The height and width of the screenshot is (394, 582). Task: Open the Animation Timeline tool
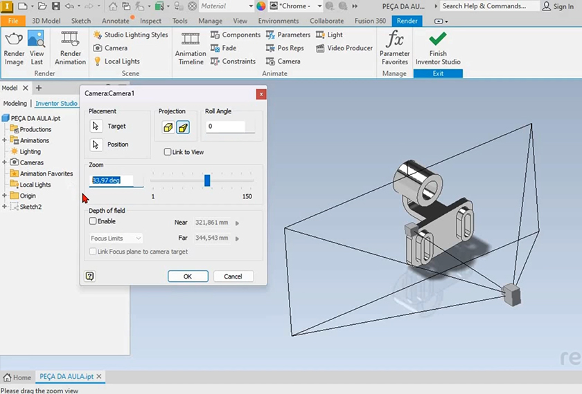click(191, 41)
